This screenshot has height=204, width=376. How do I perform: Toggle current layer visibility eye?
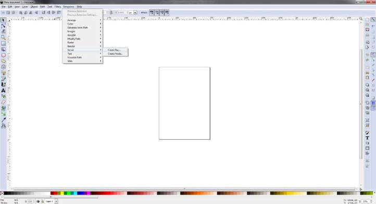(x=38, y=201)
